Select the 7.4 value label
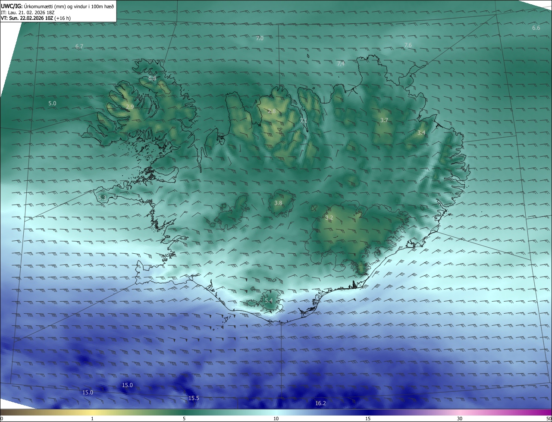552x422 pixels. pyautogui.click(x=341, y=64)
